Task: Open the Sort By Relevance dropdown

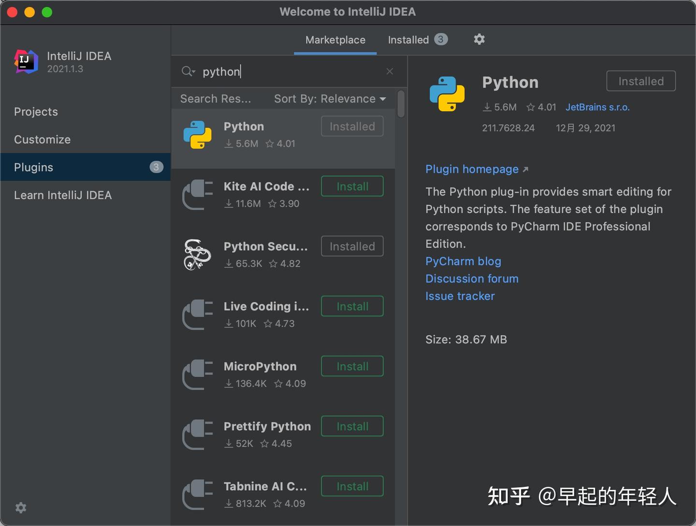Action: (330, 99)
